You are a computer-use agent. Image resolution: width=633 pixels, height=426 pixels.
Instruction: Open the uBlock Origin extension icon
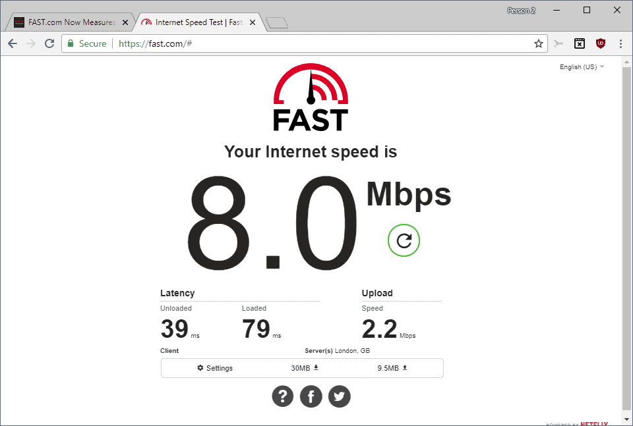600,43
